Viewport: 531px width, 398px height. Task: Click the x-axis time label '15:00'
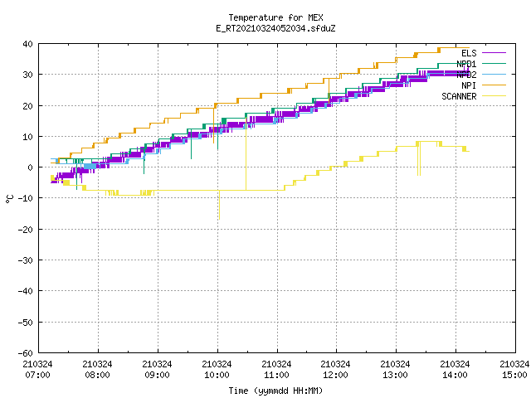514,376
